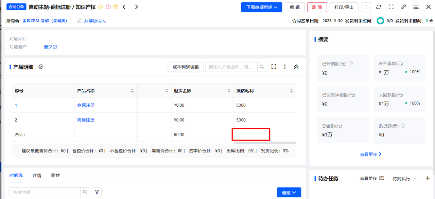Click the laptop screen icon in header
The height and width of the screenshot is (199, 435).
click(416, 7)
